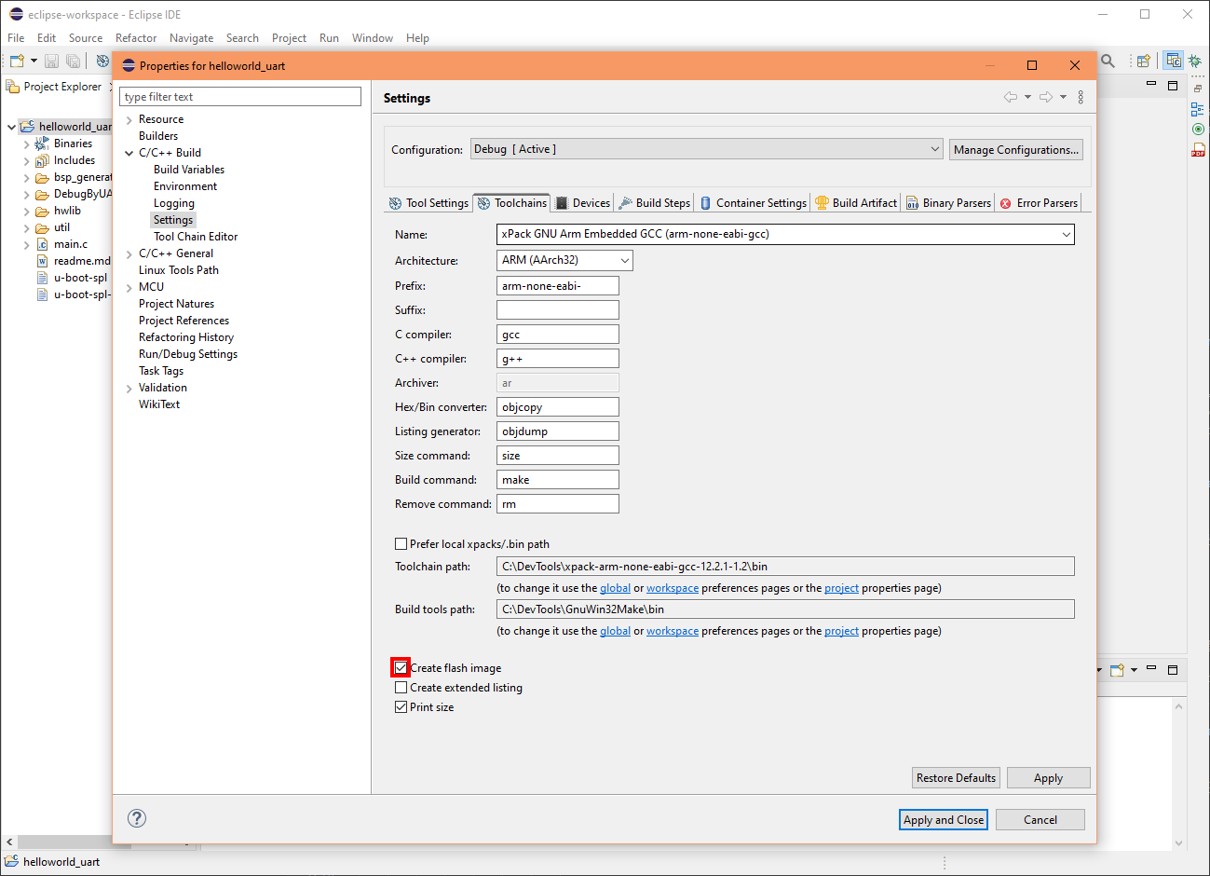This screenshot has width=1210, height=876.
Task: Click the type filter text field
Action: (240, 96)
